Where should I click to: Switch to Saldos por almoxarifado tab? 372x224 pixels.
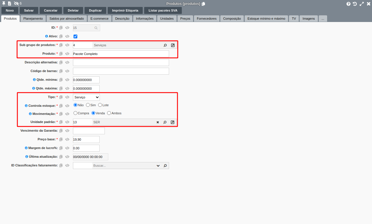[x=67, y=19]
